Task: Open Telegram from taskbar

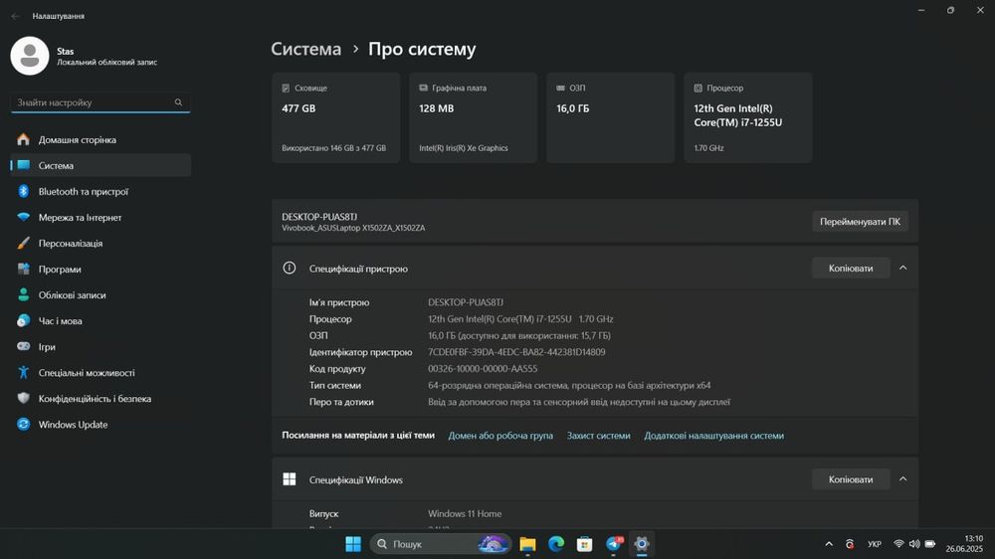Action: click(x=614, y=544)
